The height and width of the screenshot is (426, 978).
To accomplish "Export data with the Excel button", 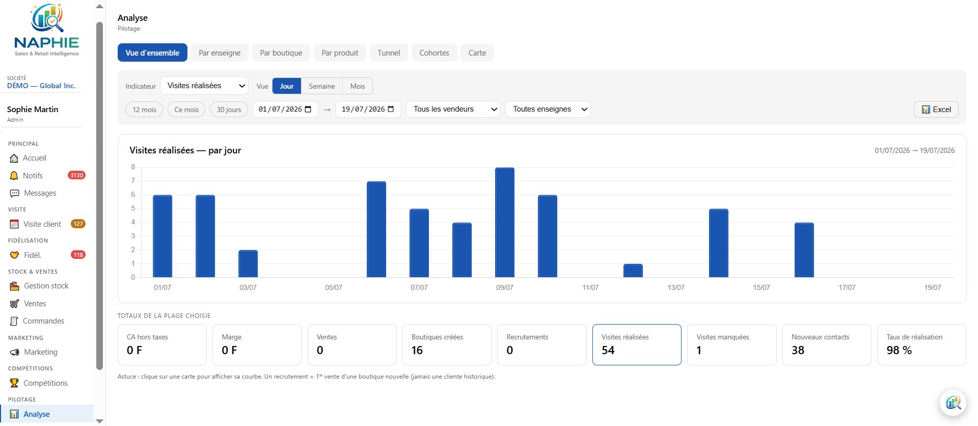I will point(936,110).
